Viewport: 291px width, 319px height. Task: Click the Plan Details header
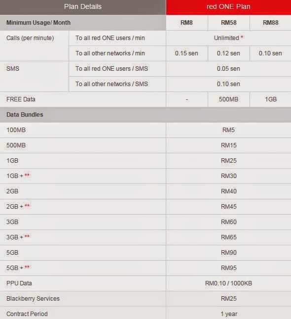(83, 7)
